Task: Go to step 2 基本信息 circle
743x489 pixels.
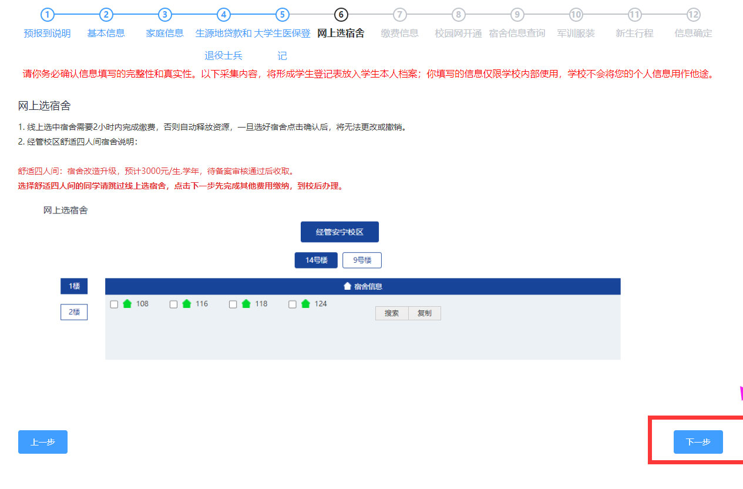Action: [x=106, y=15]
